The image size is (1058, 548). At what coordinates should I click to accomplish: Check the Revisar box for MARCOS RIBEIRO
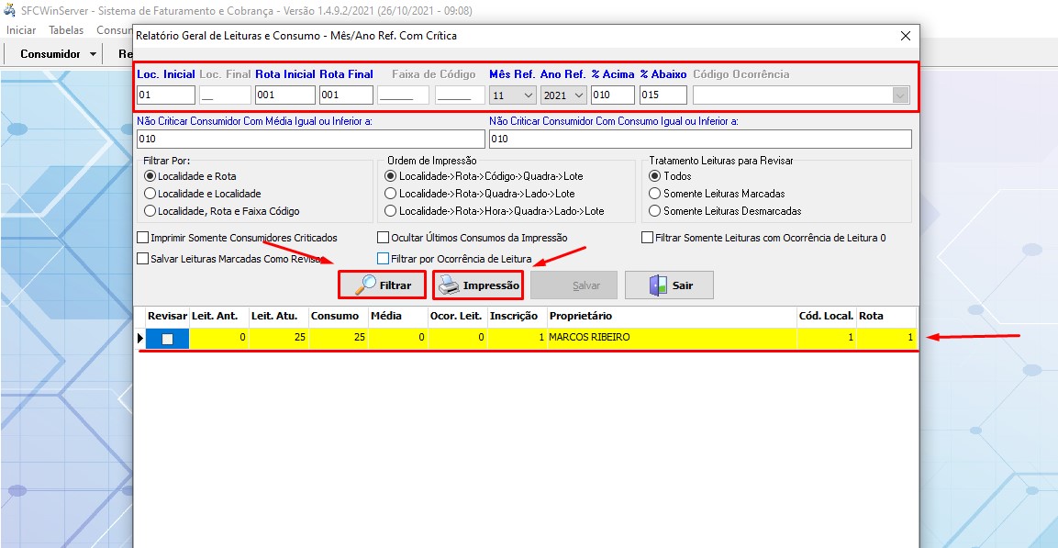pyautogui.click(x=167, y=338)
